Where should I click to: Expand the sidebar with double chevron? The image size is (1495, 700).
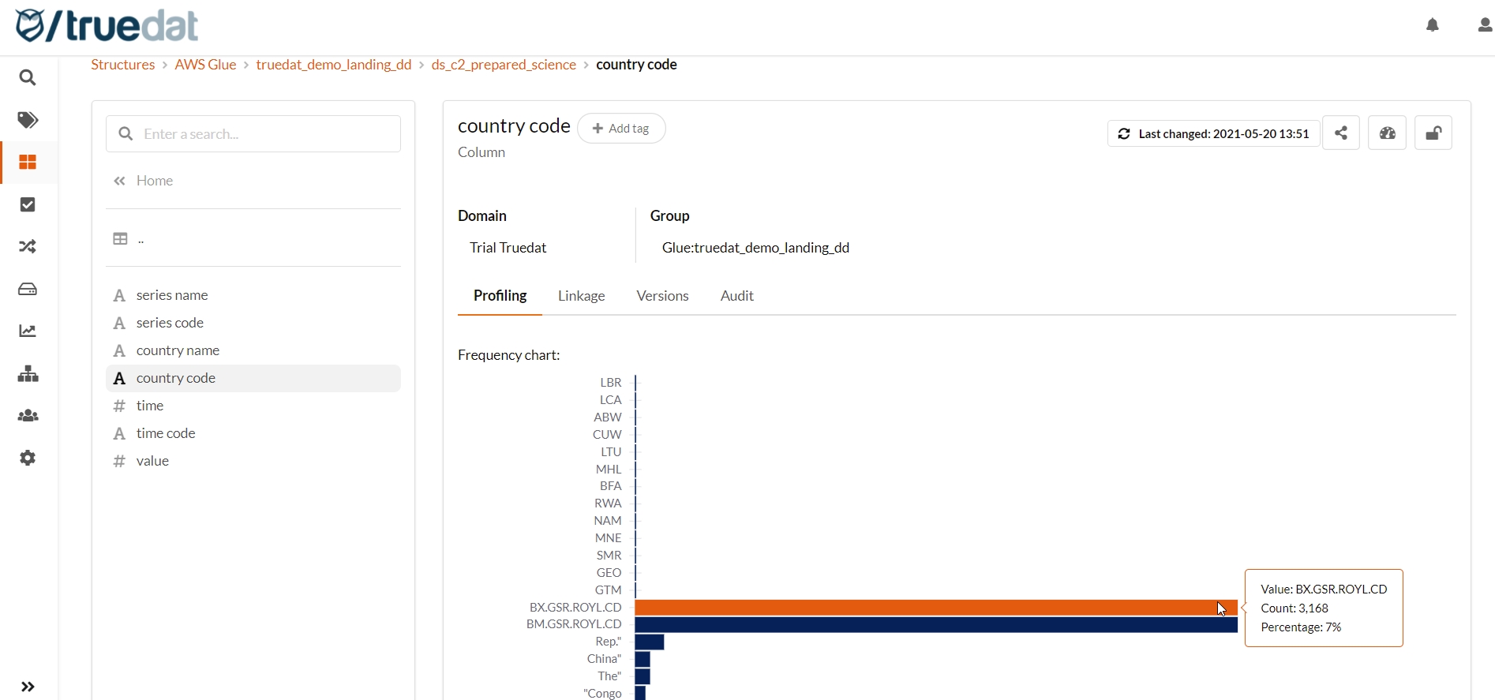click(28, 687)
